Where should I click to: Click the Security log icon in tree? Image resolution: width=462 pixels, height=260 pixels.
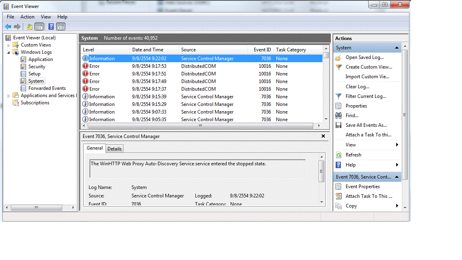click(23, 67)
